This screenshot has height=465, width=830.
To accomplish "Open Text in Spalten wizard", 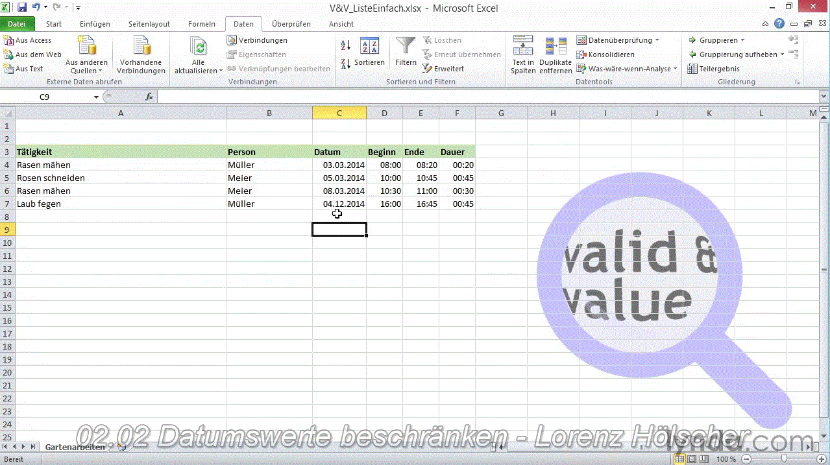I will (523, 55).
